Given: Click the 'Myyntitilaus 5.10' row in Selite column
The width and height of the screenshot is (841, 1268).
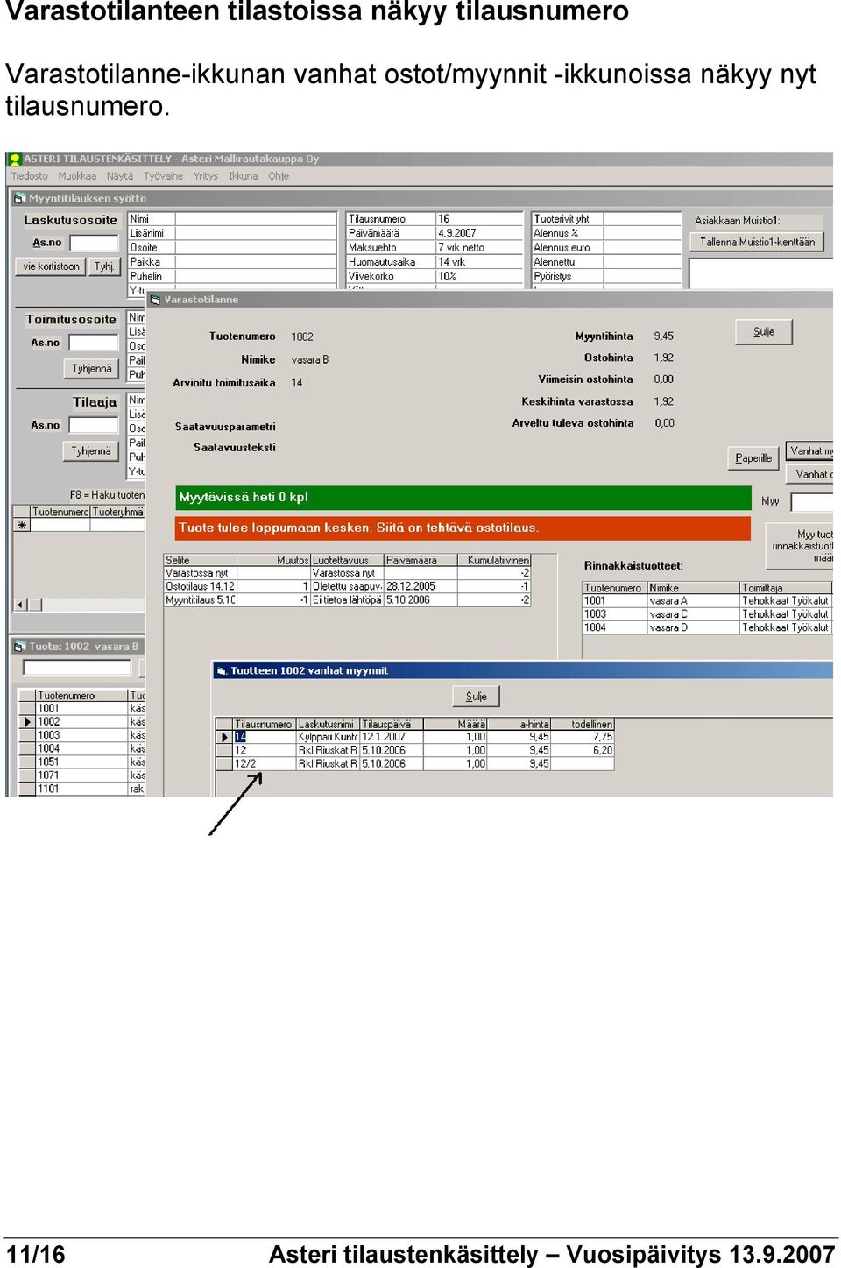Looking at the screenshot, I should point(201,600).
